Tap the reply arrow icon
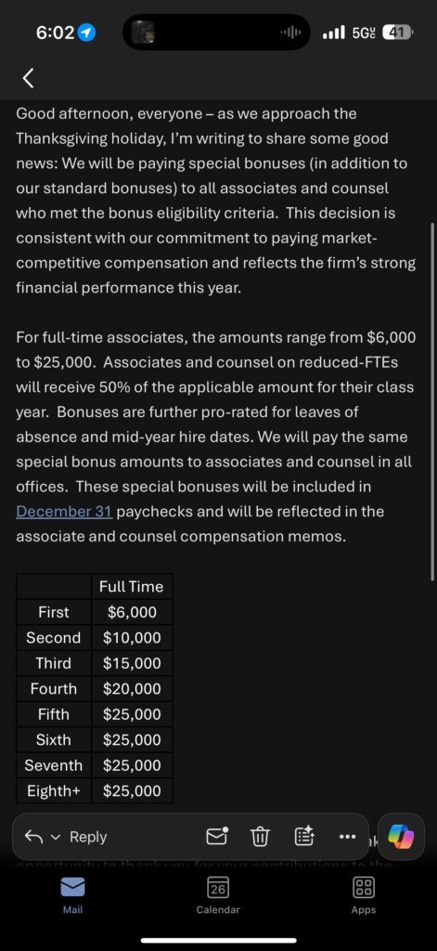Viewport: 437px width, 951px height. point(32,837)
